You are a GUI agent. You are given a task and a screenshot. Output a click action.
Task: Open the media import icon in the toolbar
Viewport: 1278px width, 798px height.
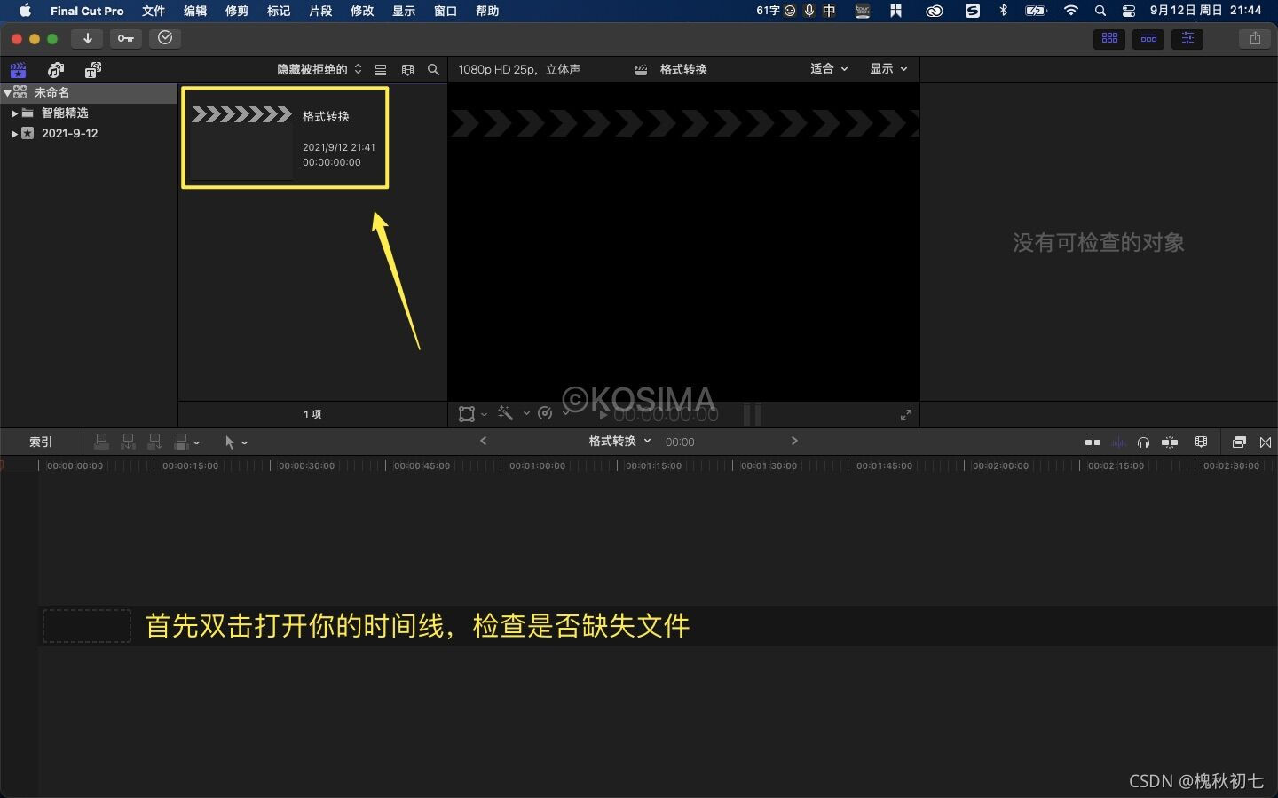click(86, 38)
